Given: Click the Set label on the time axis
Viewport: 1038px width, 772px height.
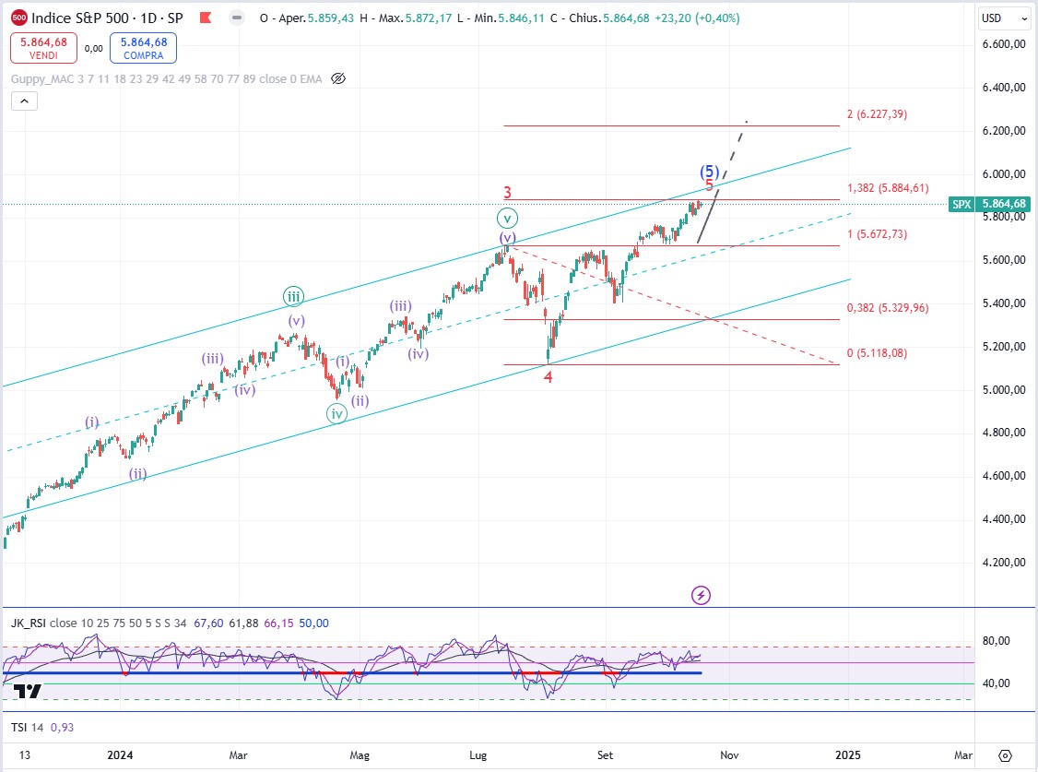Looking at the screenshot, I should [x=605, y=754].
